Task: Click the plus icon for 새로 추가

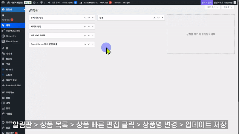Action: (x=49, y=3)
